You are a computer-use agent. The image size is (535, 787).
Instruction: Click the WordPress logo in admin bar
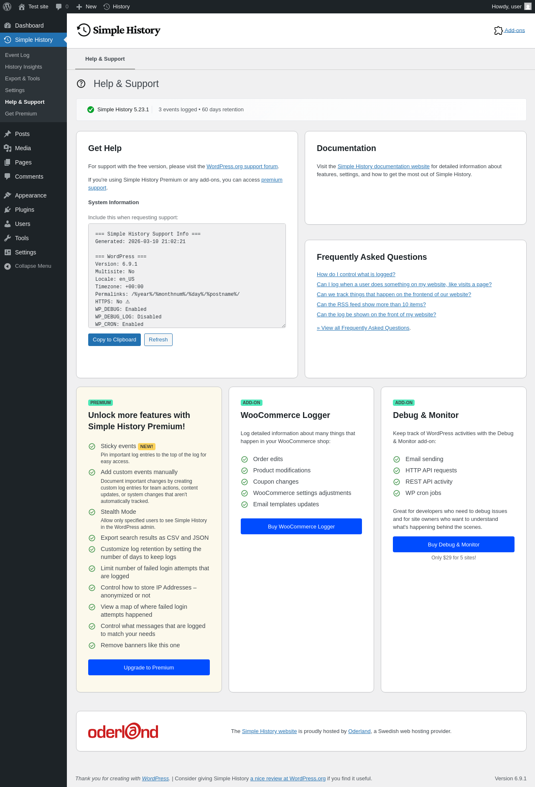click(7, 7)
